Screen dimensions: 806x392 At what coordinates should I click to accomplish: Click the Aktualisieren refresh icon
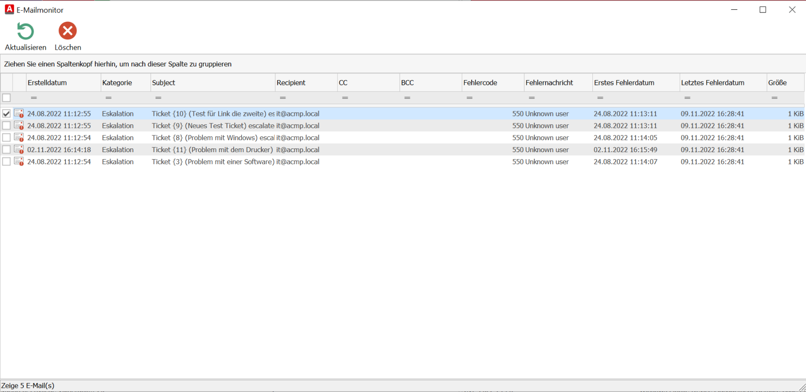[x=26, y=31]
